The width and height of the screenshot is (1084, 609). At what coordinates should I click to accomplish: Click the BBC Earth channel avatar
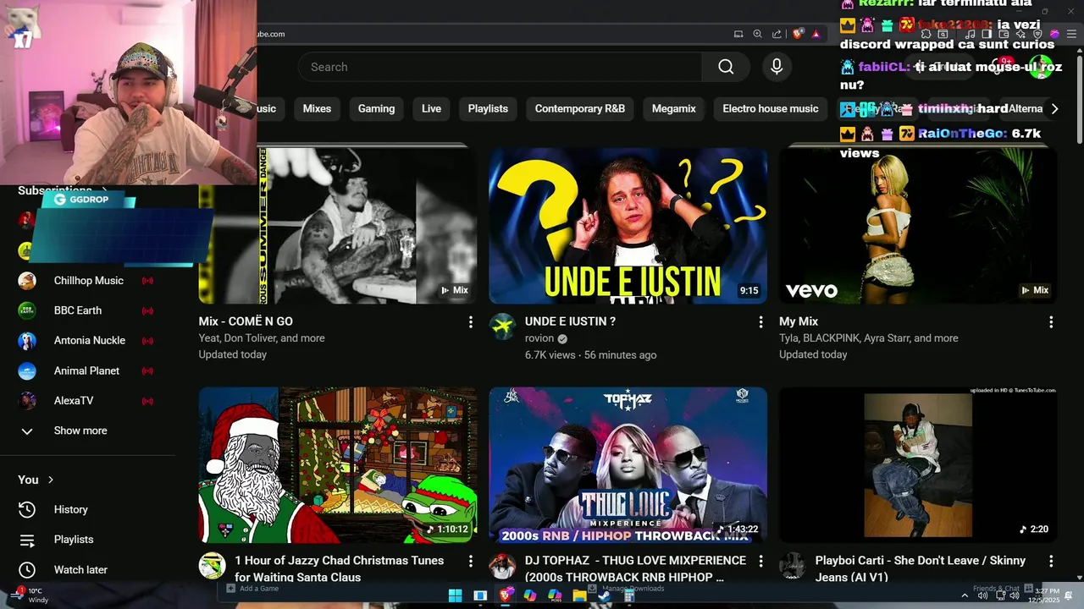point(27,310)
